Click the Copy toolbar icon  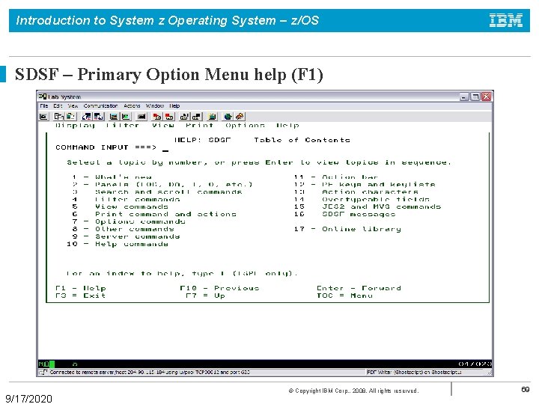[59, 117]
